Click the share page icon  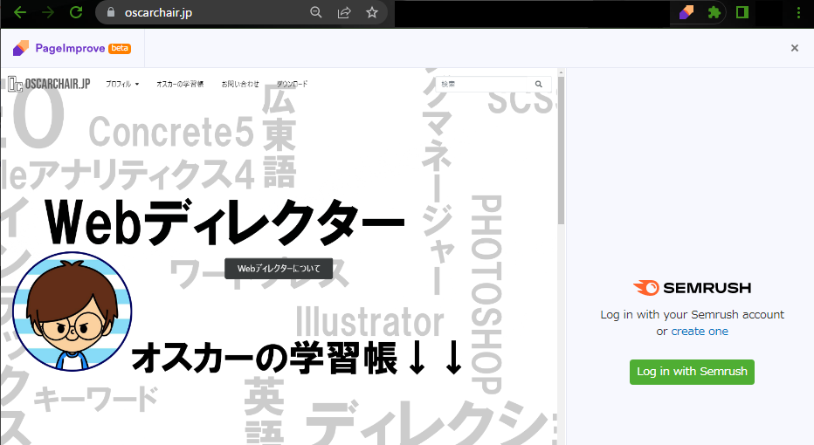pos(344,12)
